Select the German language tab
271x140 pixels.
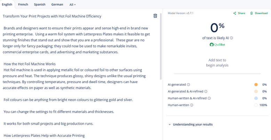point(57,5)
